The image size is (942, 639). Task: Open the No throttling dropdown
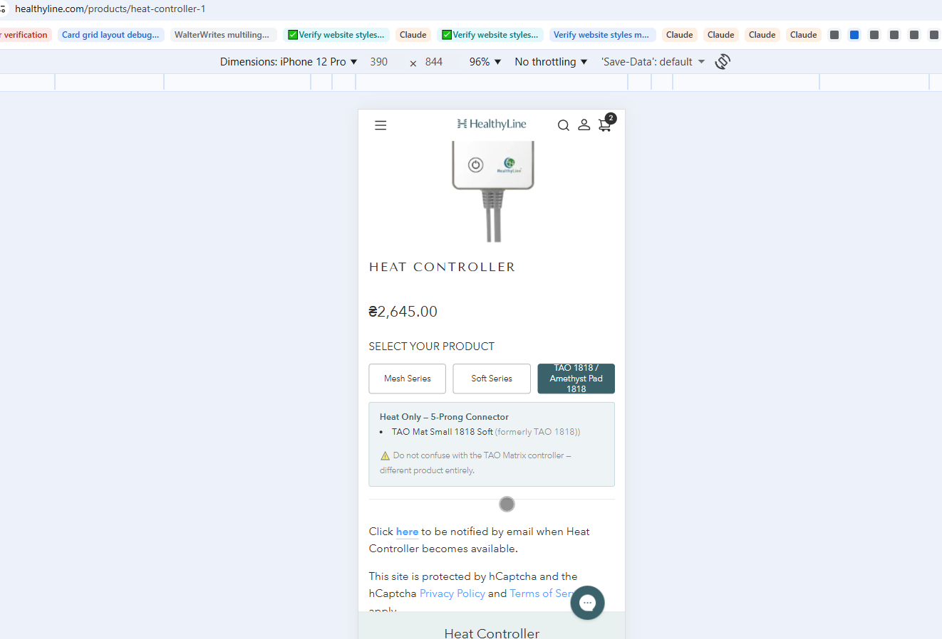click(551, 62)
